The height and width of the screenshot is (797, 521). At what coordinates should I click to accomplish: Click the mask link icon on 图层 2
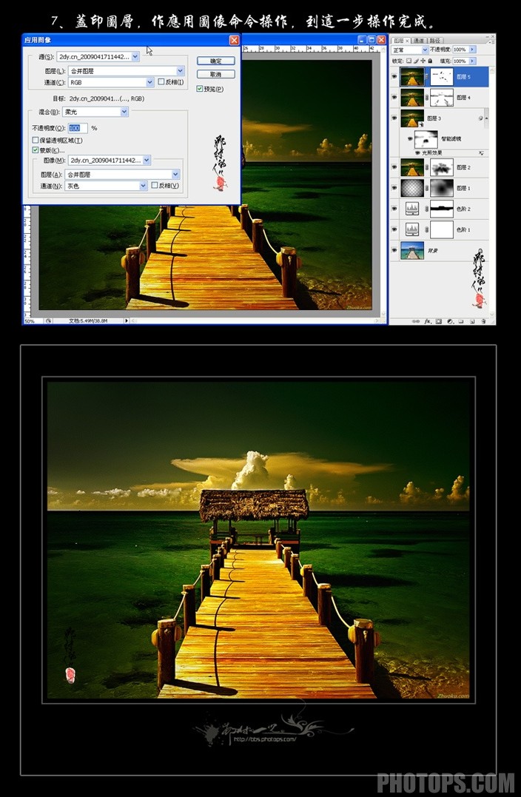click(426, 167)
